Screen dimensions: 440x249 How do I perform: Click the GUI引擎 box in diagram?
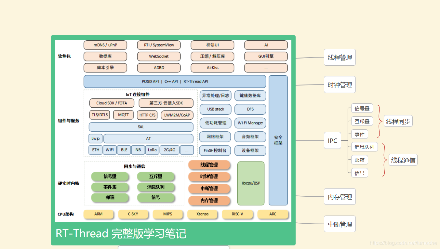click(266, 56)
